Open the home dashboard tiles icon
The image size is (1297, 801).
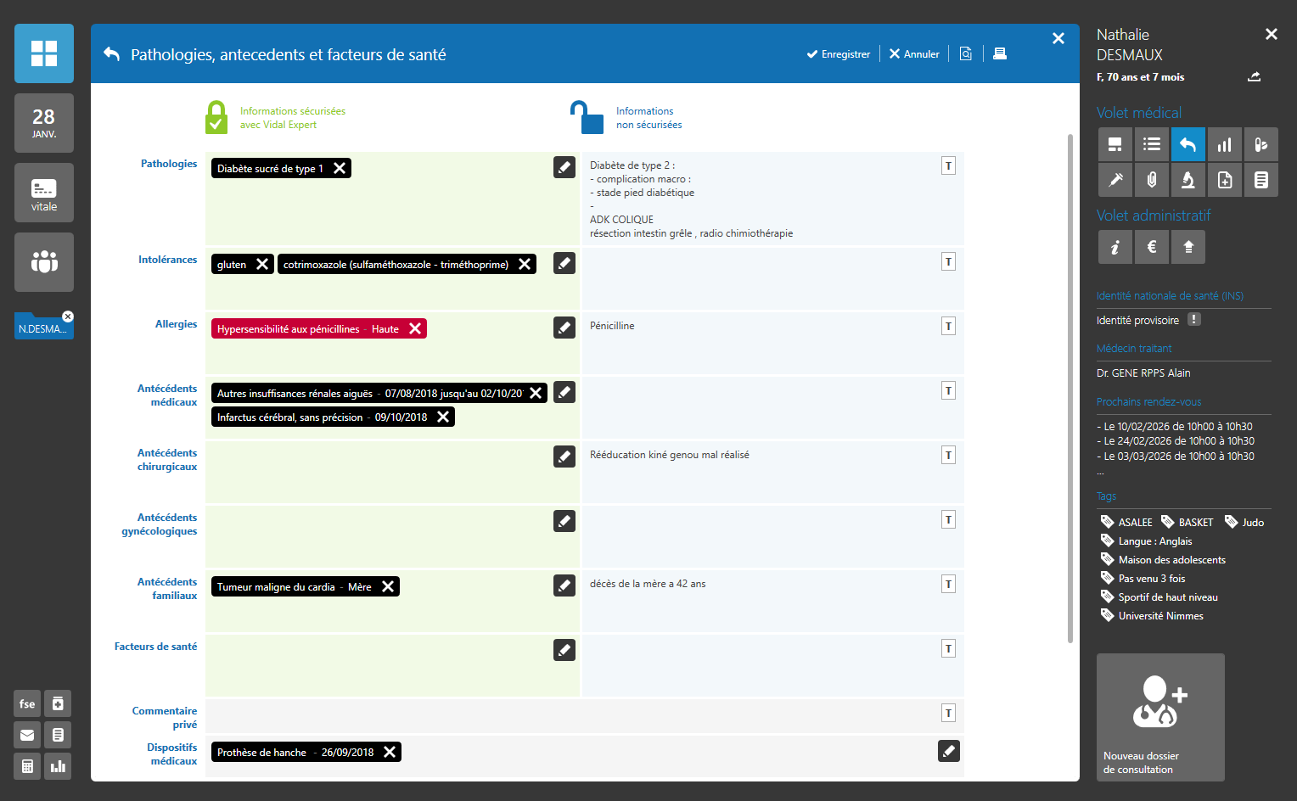44,53
